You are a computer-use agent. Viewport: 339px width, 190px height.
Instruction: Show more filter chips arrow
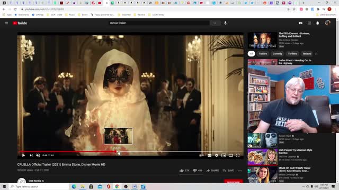click(x=316, y=54)
